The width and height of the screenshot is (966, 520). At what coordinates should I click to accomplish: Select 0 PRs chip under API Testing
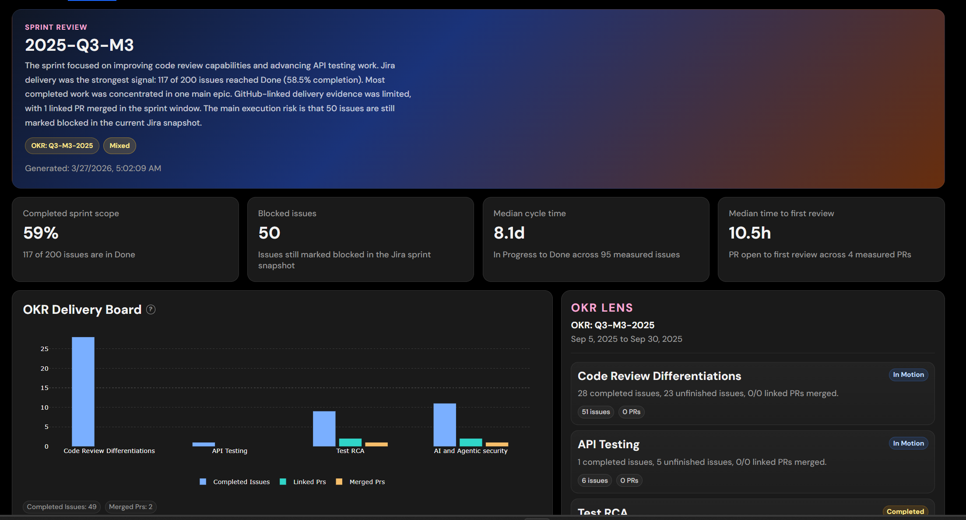[x=629, y=481]
